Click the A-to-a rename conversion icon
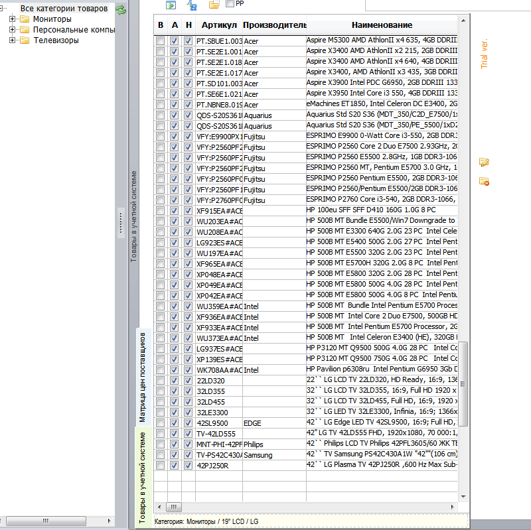 [x=192, y=5]
